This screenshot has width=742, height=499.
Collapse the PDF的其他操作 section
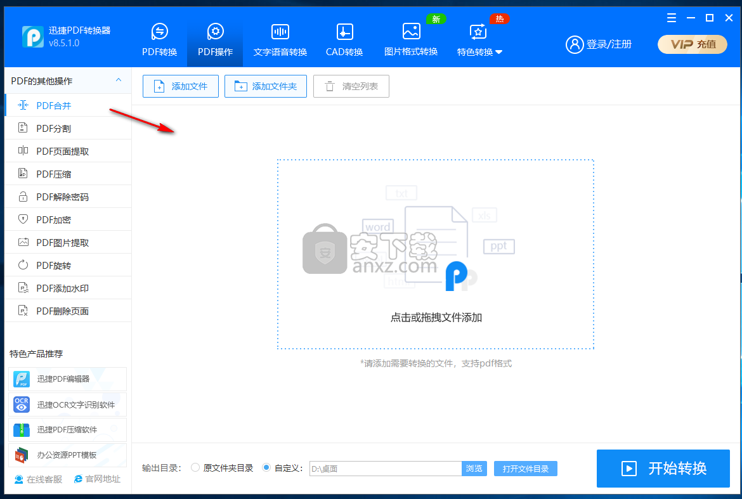pyautogui.click(x=119, y=81)
